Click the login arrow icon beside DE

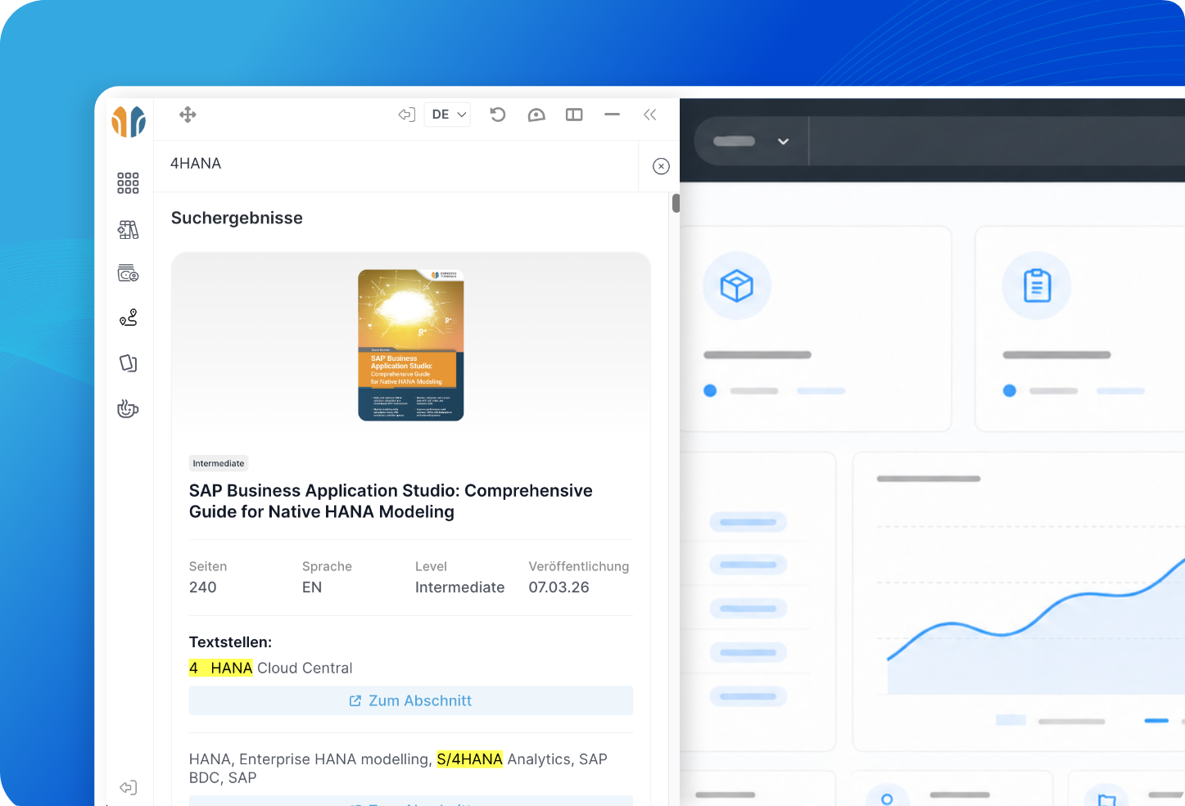click(407, 115)
